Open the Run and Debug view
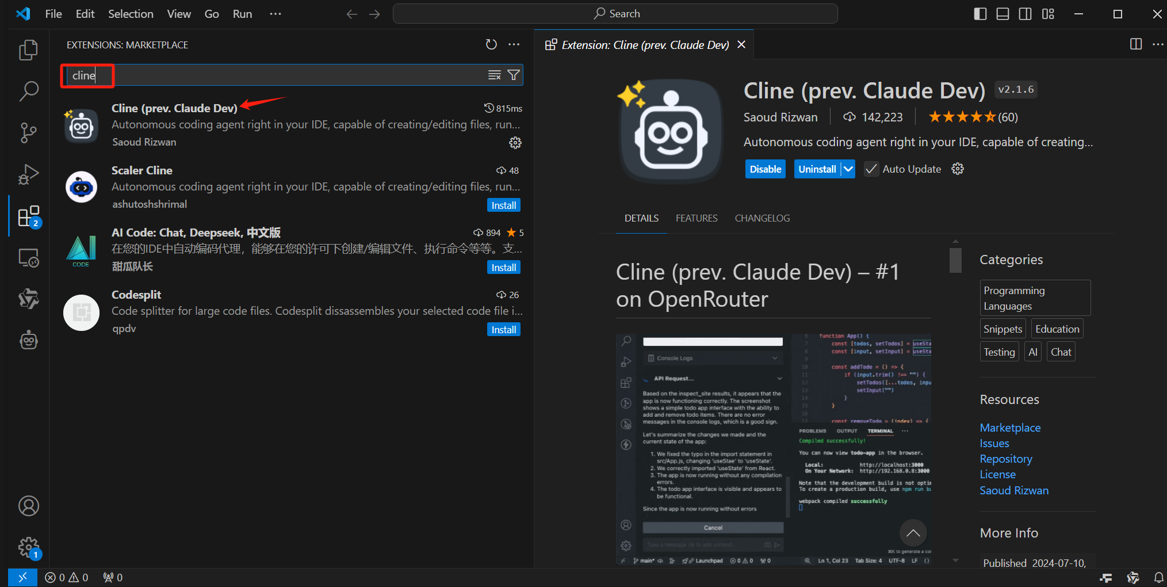 click(28, 174)
